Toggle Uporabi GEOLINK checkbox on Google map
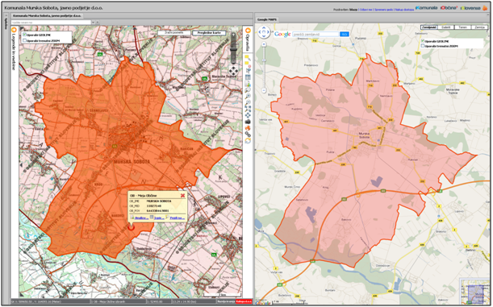Screen dimensions: 493x307 click(x=423, y=41)
